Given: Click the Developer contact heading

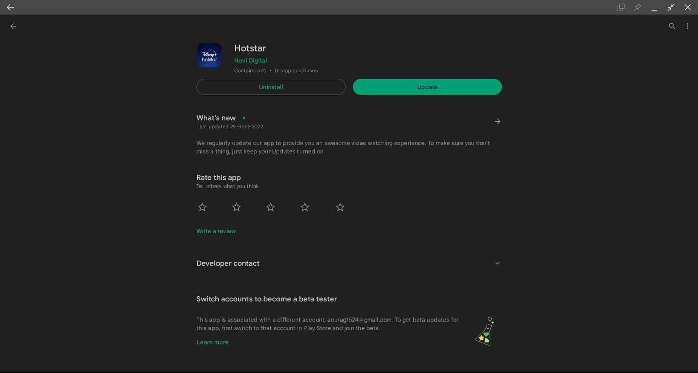Looking at the screenshot, I should pyautogui.click(x=228, y=263).
